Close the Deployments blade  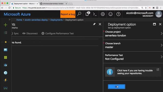click(x=100, y=24)
